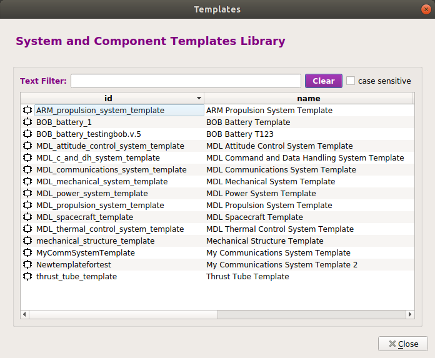Focus the Text Filter input field

tap(186, 81)
